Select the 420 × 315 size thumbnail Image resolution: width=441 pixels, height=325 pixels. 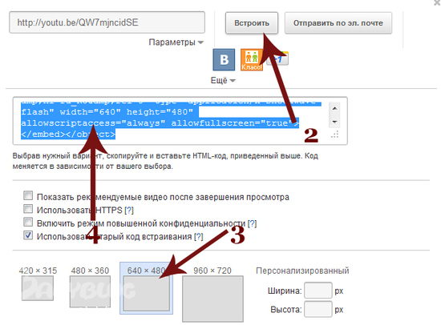tap(38, 288)
